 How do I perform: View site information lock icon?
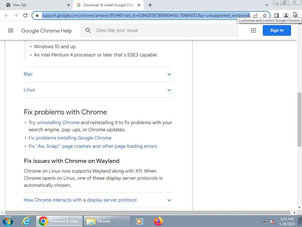[x=37, y=15]
